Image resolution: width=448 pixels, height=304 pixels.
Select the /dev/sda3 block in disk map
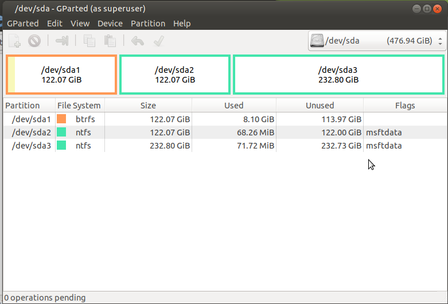(x=338, y=75)
